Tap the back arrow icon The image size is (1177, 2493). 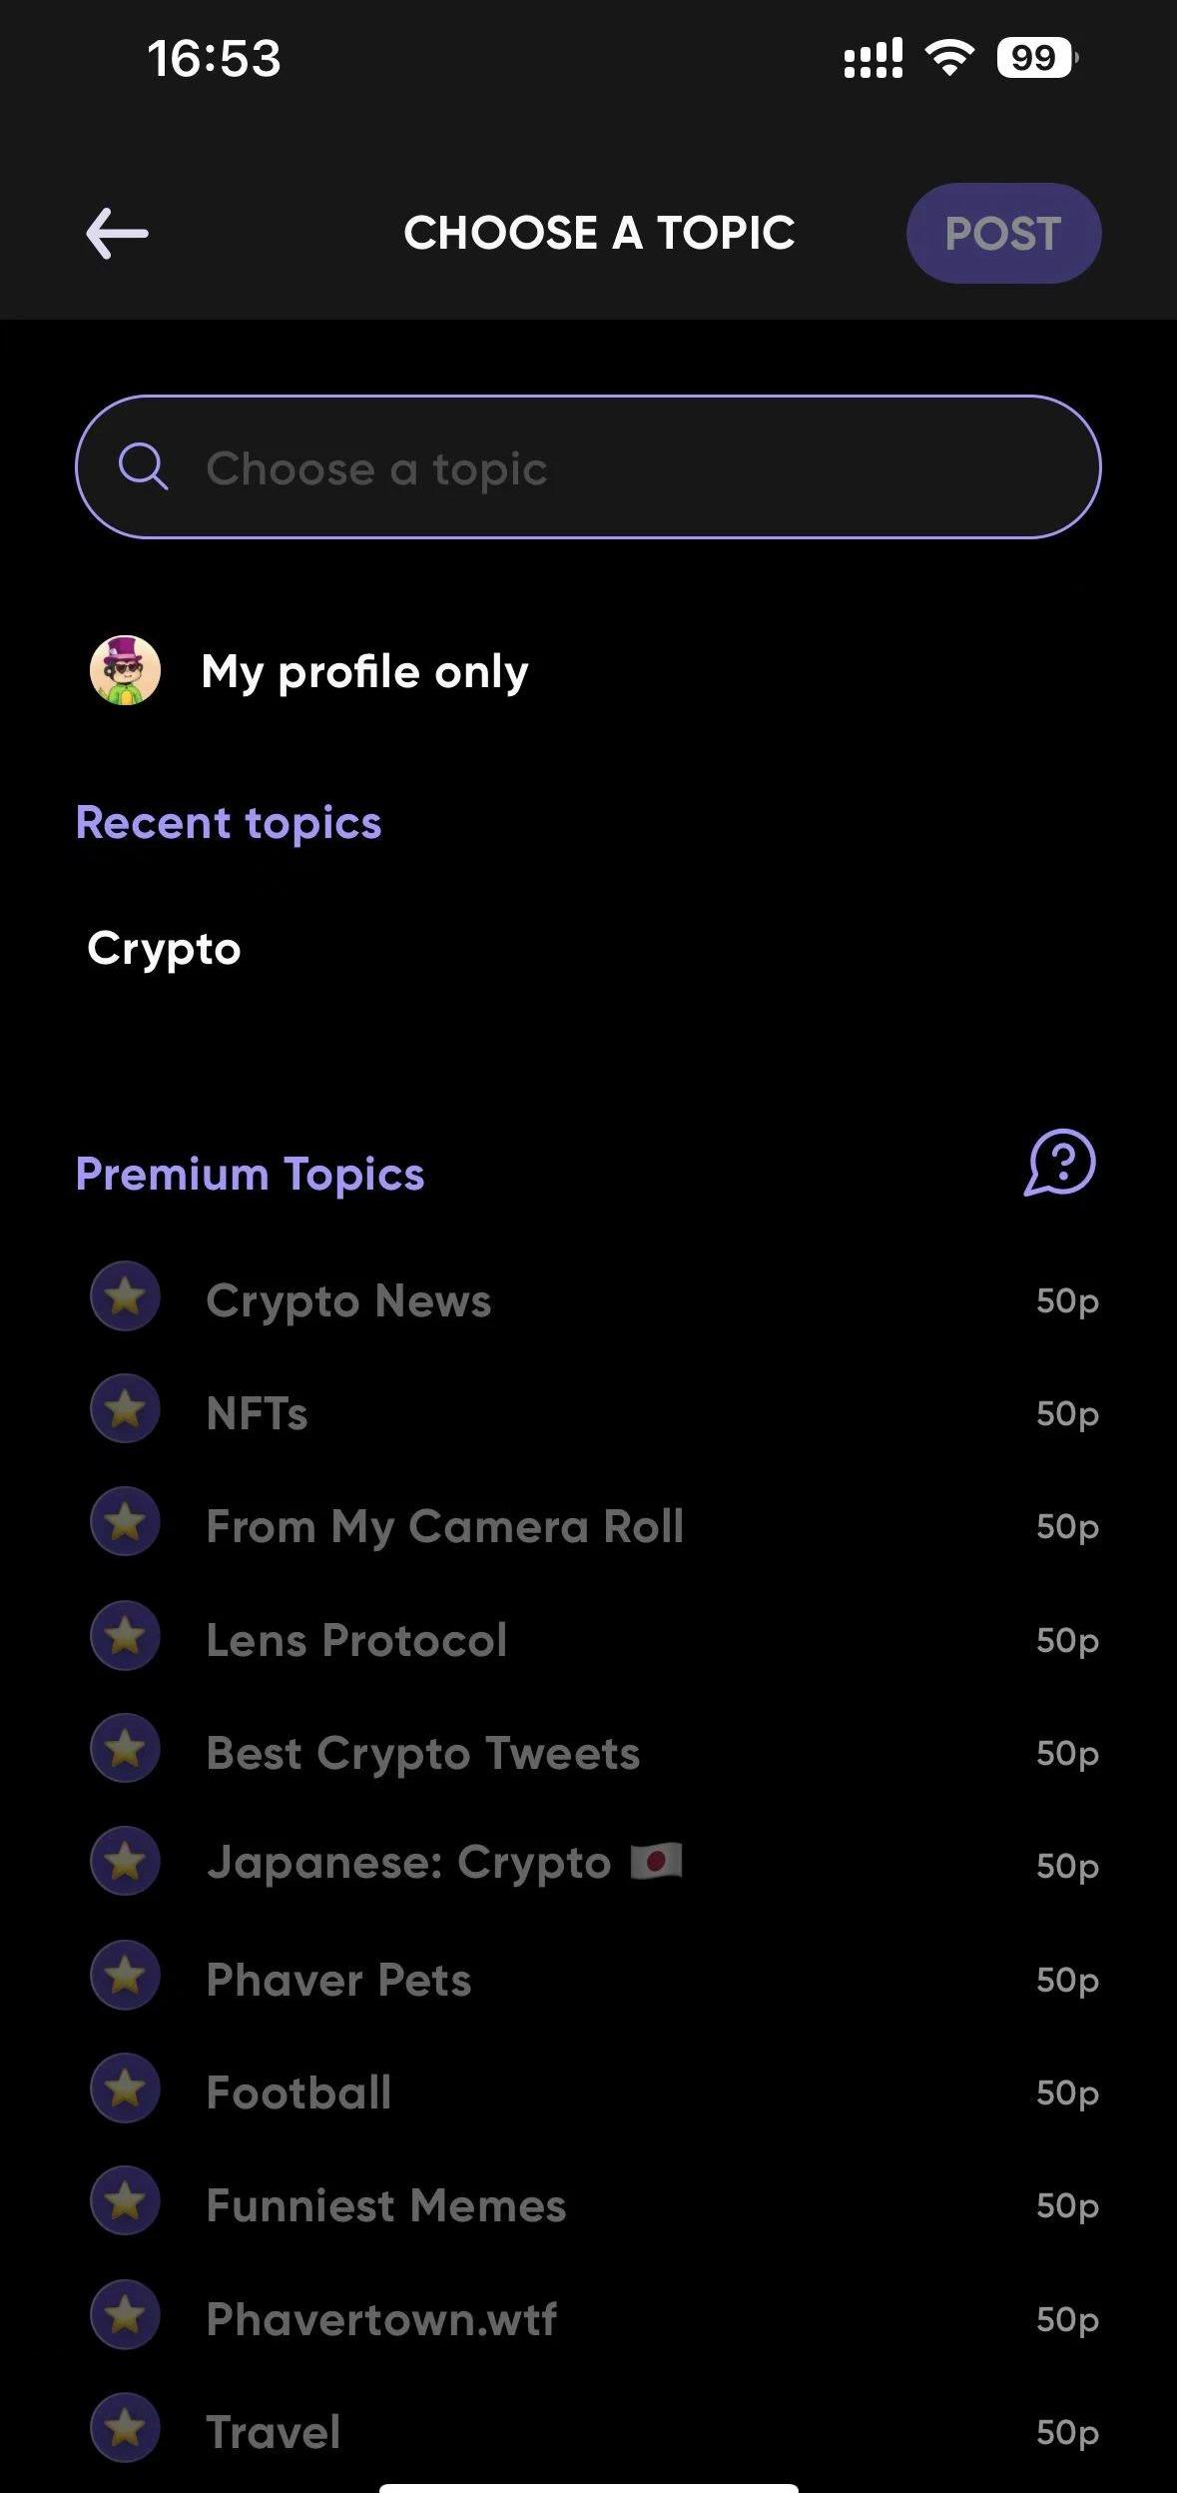pyautogui.click(x=118, y=234)
